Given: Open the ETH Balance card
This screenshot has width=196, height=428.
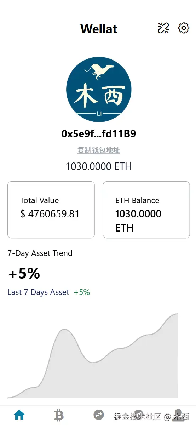Looking at the screenshot, I should 146,210.
